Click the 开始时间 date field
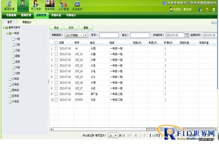This screenshot has width=219, height=144. (x=175, y=35)
